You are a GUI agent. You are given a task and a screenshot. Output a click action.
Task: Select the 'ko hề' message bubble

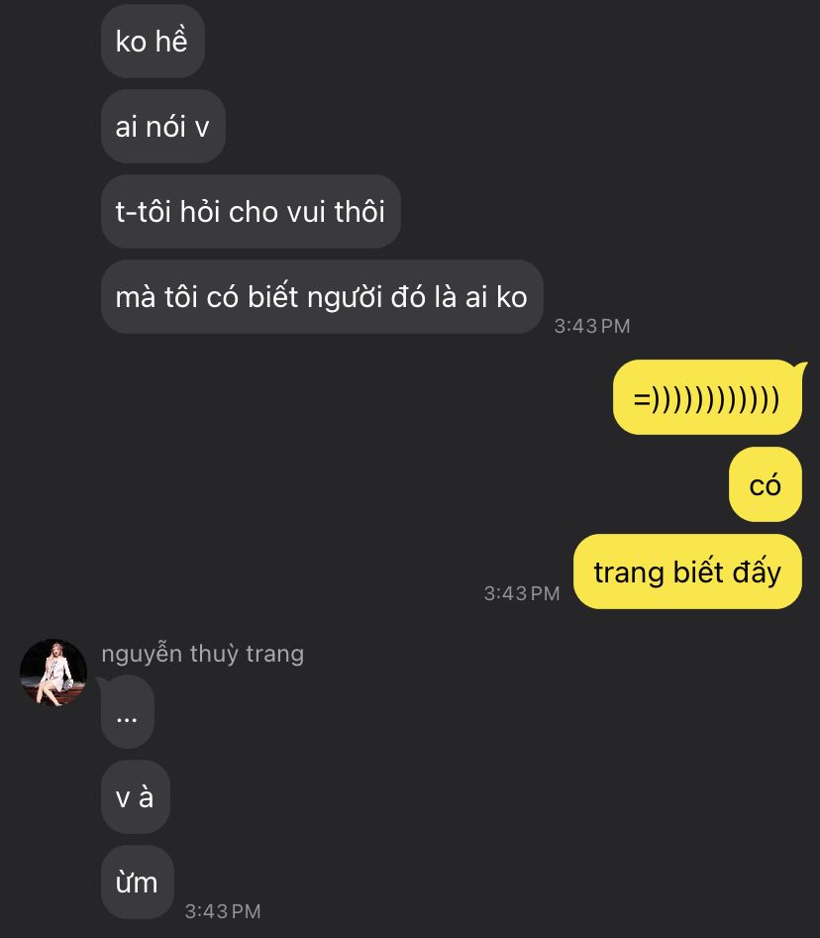(153, 42)
